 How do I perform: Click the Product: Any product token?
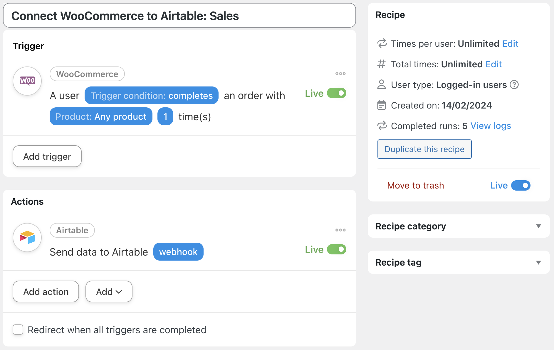(101, 117)
